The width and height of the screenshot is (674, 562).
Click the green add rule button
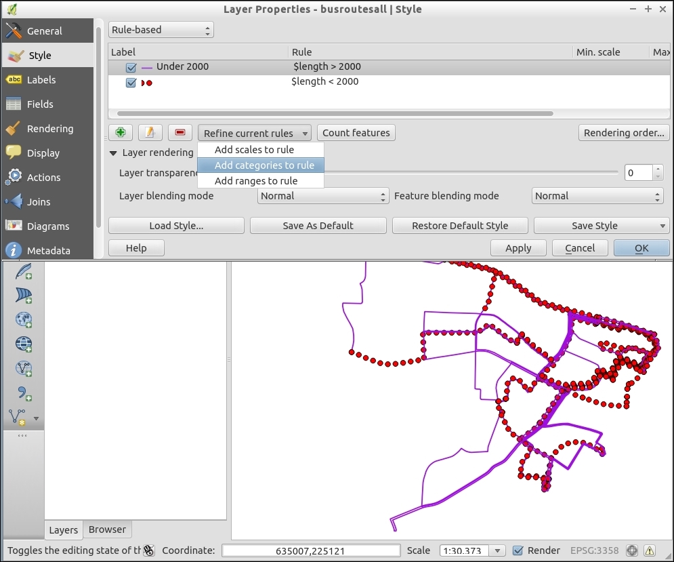click(121, 133)
